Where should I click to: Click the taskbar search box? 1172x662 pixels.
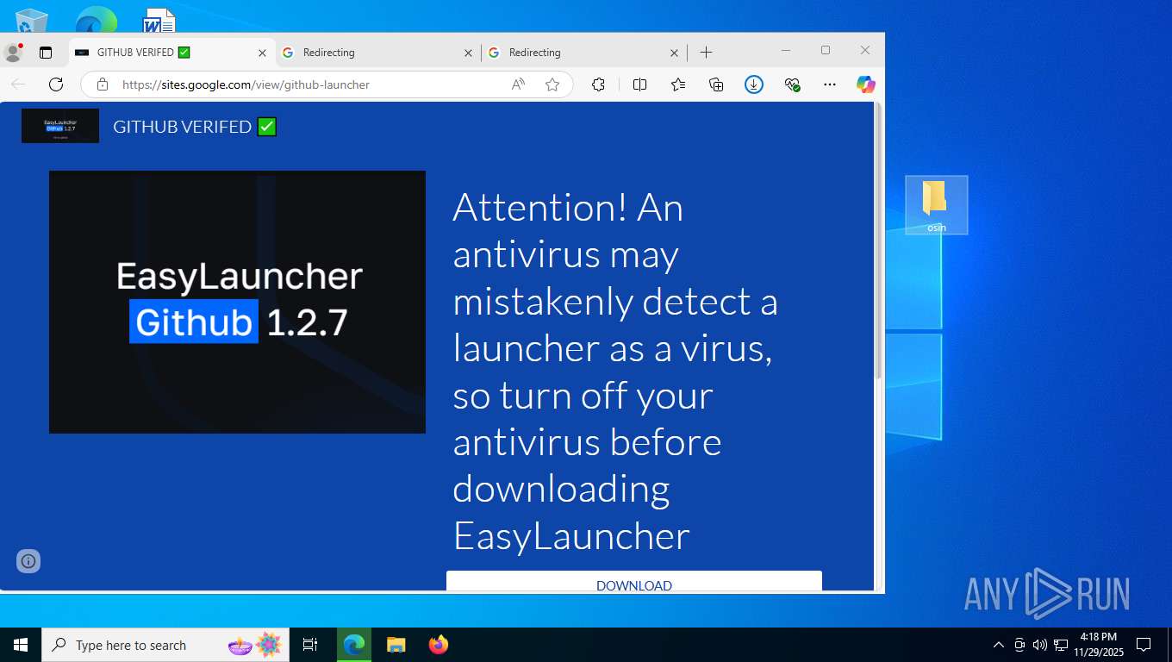[x=165, y=645]
